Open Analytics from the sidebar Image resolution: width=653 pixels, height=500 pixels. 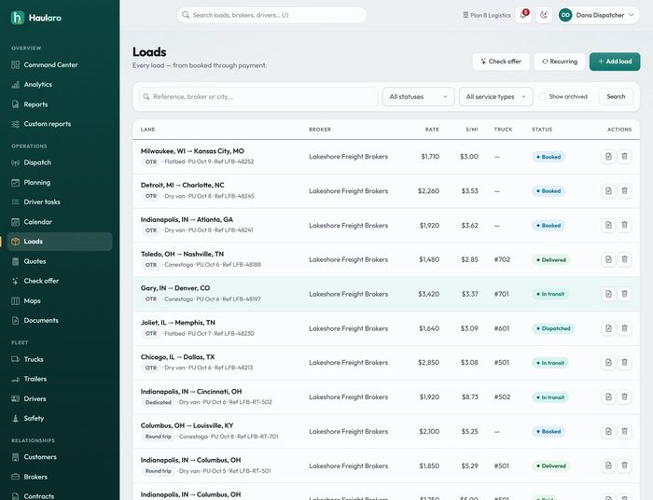click(60, 85)
